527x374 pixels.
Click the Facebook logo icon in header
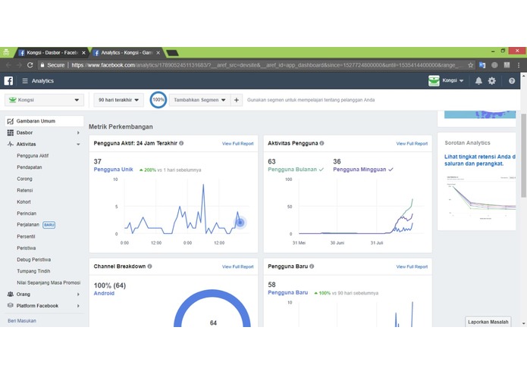coord(8,81)
